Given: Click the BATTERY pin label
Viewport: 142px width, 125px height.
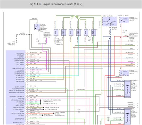Looking at the screenshot, I should coord(22,57).
